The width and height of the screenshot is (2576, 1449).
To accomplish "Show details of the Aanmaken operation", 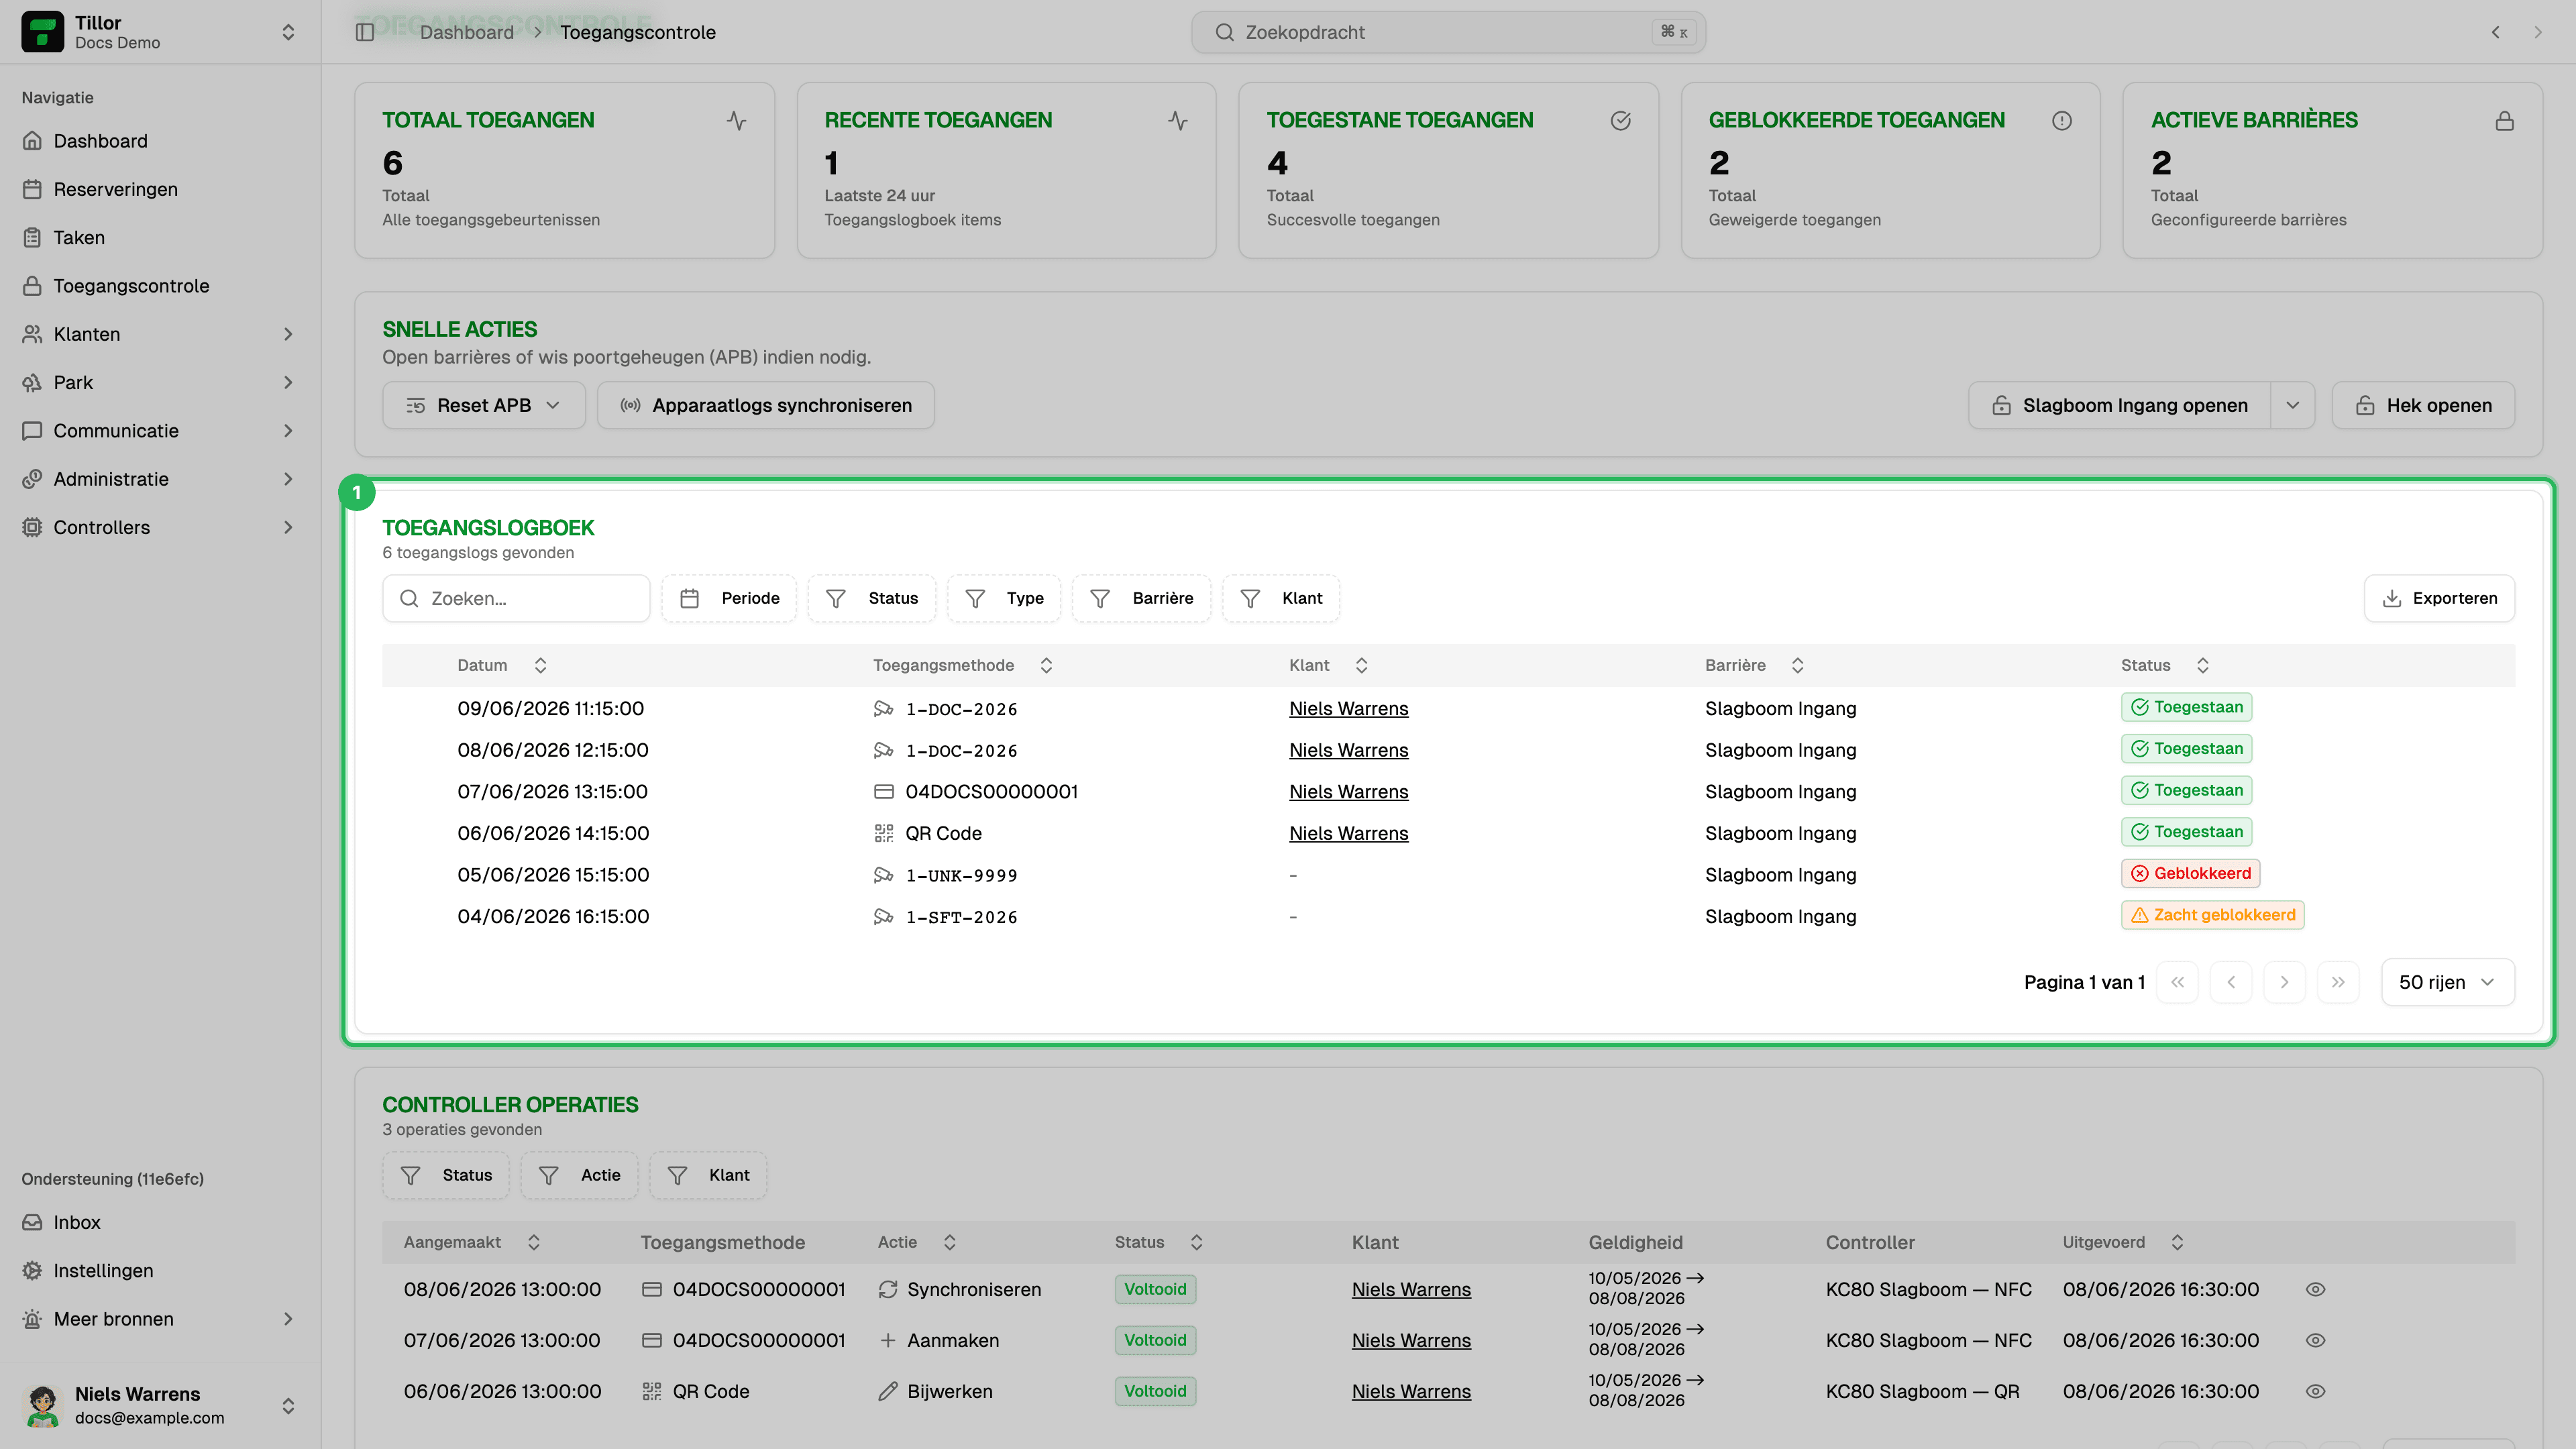I will [2315, 1340].
